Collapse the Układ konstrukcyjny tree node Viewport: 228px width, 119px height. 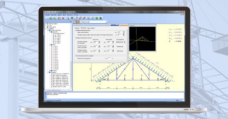coord(48,30)
